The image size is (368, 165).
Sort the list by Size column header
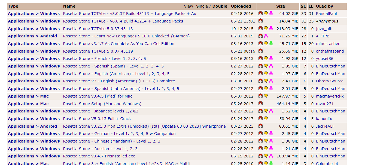(280, 6)
